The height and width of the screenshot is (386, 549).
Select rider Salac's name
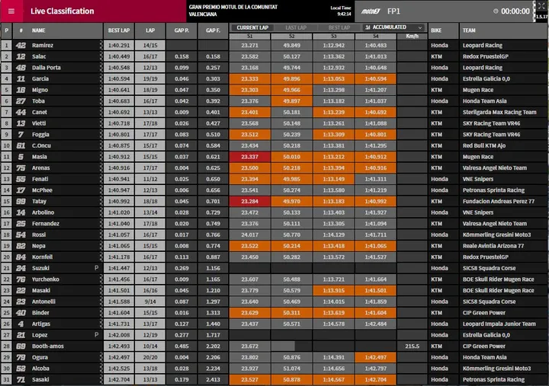(x=39, y=56)
